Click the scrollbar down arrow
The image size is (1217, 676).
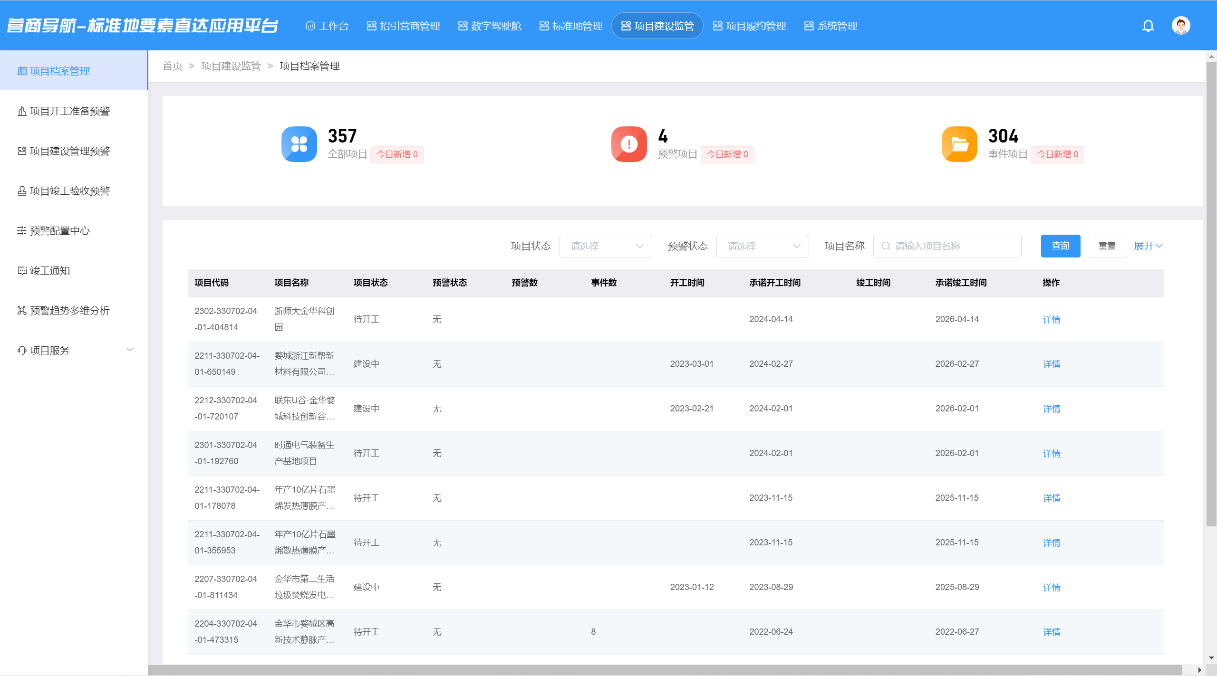tap(1211, 658)
